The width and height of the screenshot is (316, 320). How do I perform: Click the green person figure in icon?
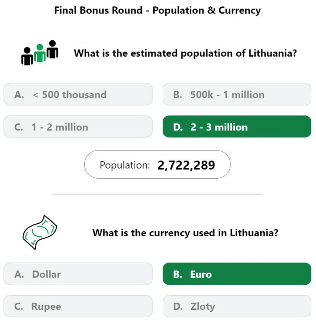tap(40, 53)
